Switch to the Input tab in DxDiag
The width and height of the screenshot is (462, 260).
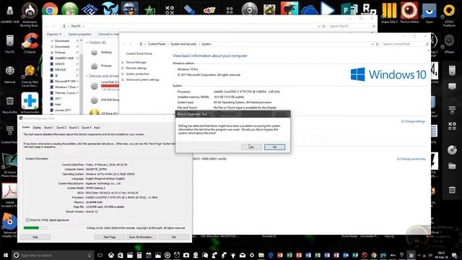click(97, 127)
